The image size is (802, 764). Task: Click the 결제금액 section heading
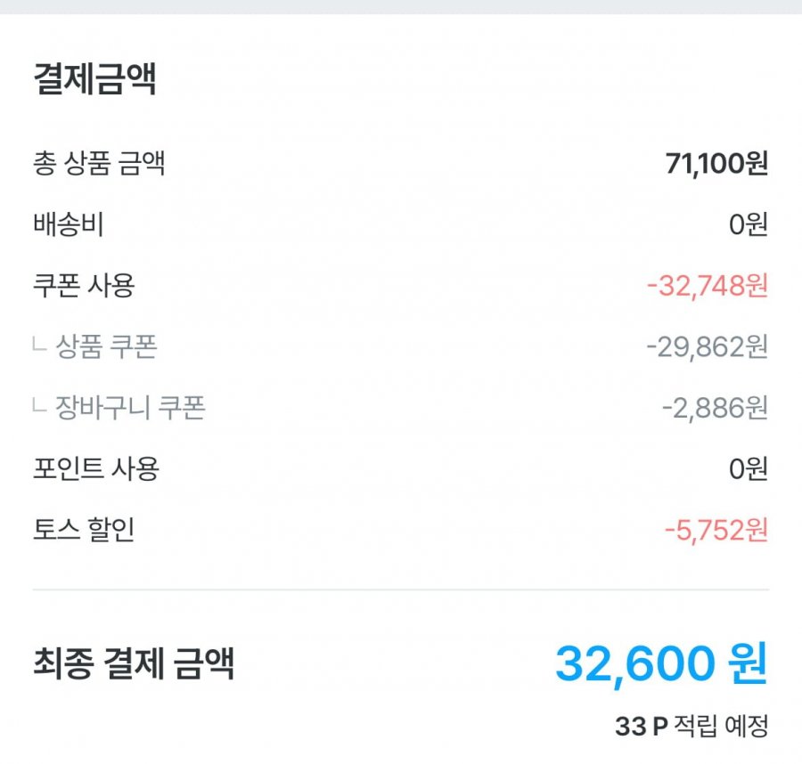pyautogui.click(x=94, y=80)
